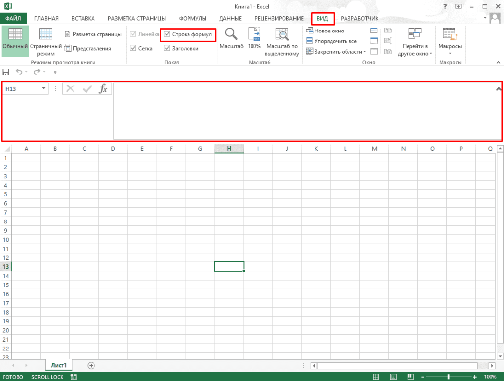Click the Hide window icon

[374, 41]
